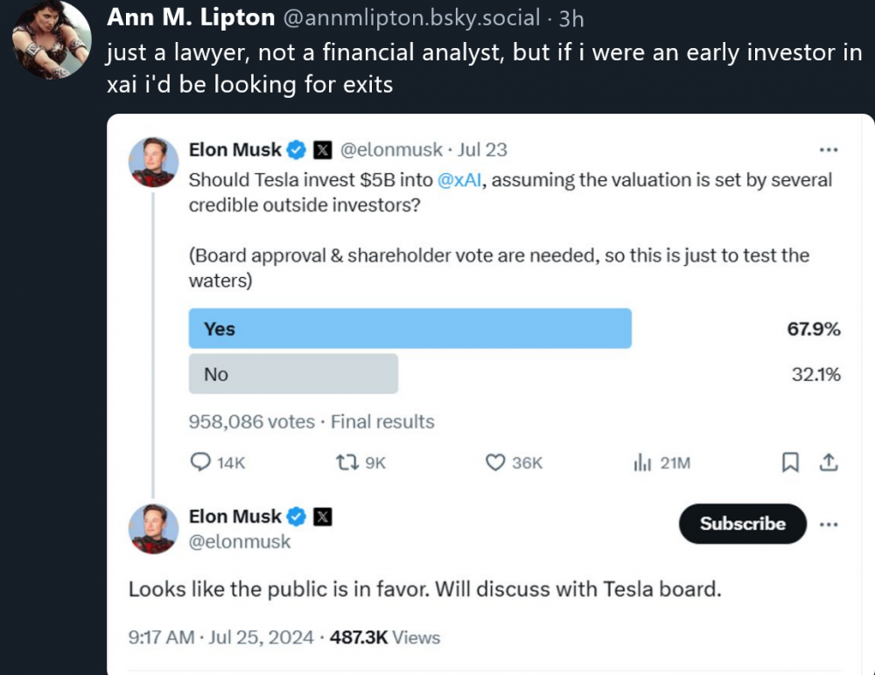Click the blue verified checkmark in reply header
This screenshot has width=875, height=675.
point(297,517)
